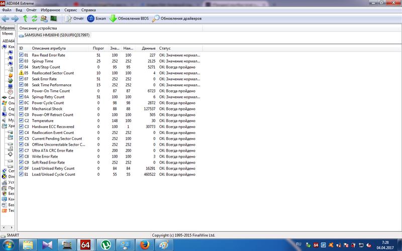
Task: Open Paint from the taskbar
Action: pyautogui.click(x=164, y=245)
